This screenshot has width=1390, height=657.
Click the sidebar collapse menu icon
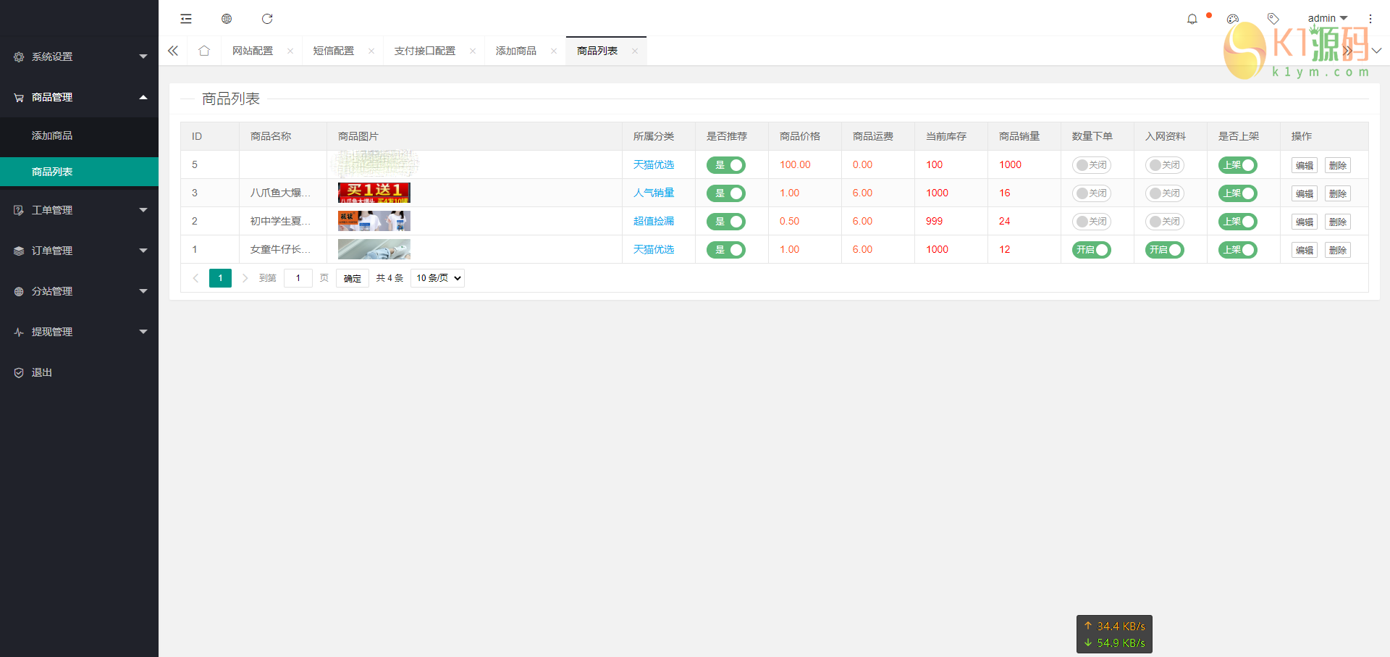pos(186,19)
